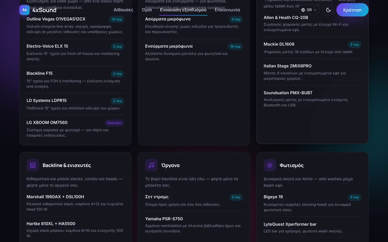388x242 pixels.
Task: Click the Όργανα music note icon
Action: point(151,165)
